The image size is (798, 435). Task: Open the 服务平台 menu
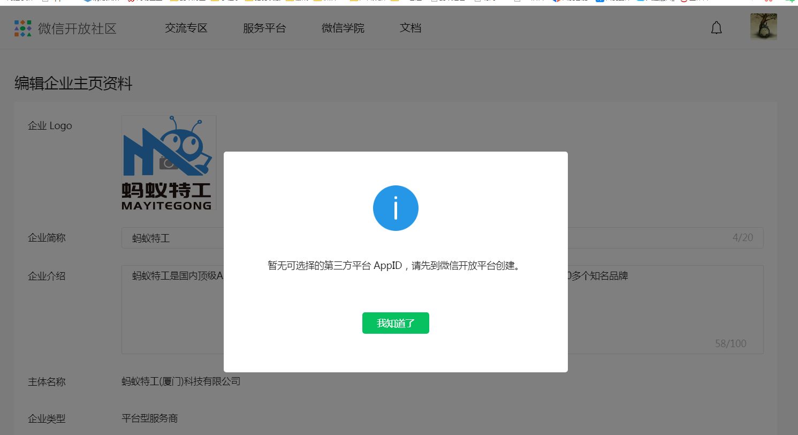(264, 28)
